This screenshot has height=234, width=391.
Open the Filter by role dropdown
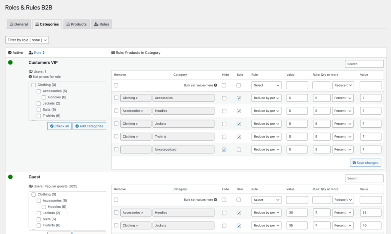(27, 40)
